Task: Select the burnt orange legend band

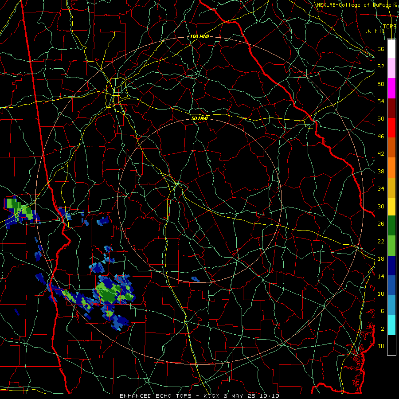Action: [x=391, y=148]
